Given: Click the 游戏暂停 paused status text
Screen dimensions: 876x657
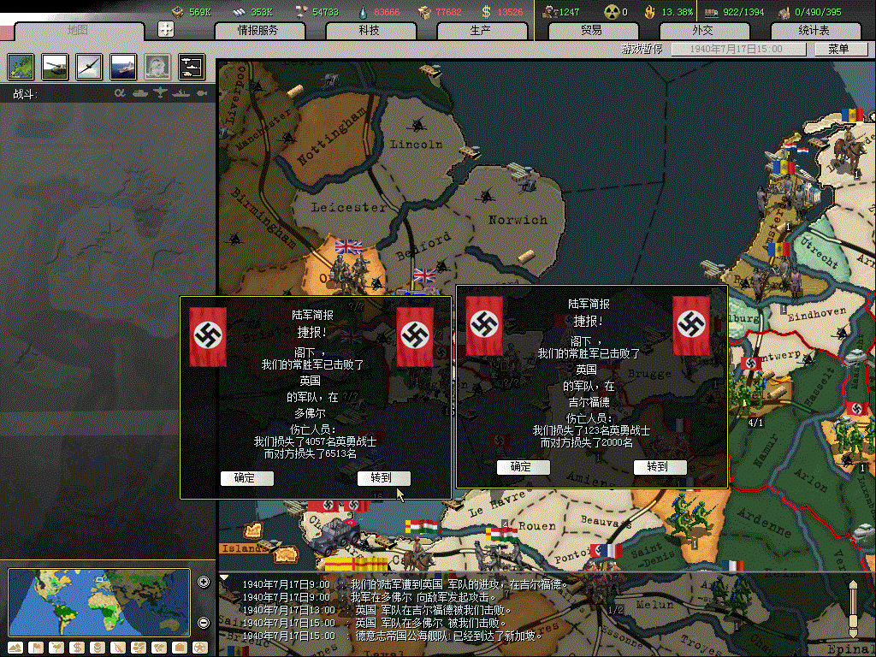Looking at the screenshot, I should (x=642, y=49).
